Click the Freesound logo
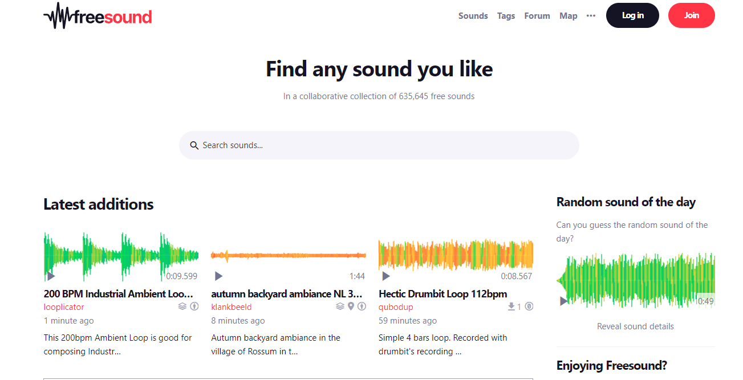 coord(98,16)
